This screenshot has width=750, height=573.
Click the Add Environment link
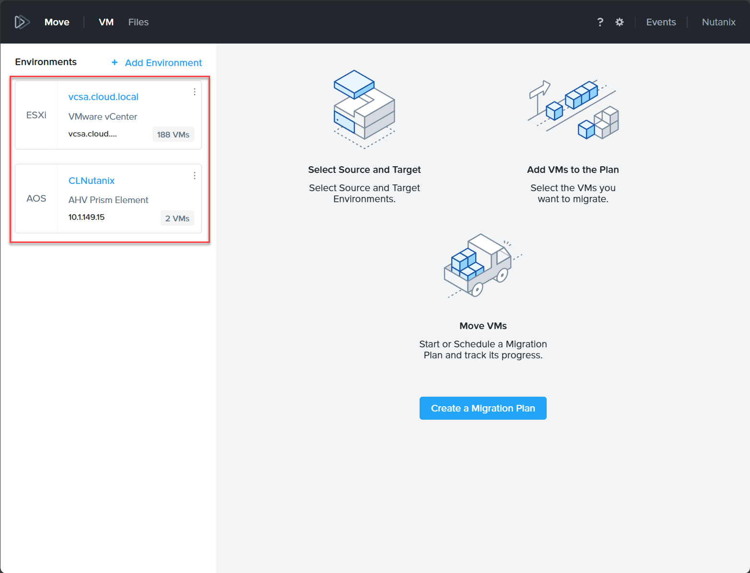pyautogui.click(x=163, y=63)
